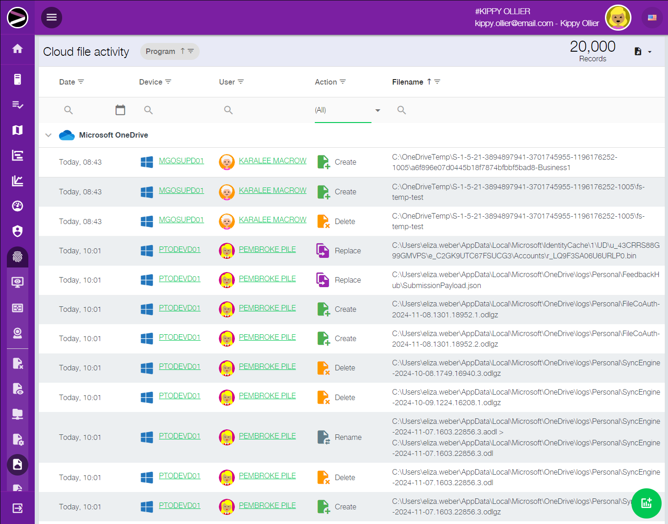Open the fingerprint icon in sidebar
668x524 pixels.
coord(17,257)
